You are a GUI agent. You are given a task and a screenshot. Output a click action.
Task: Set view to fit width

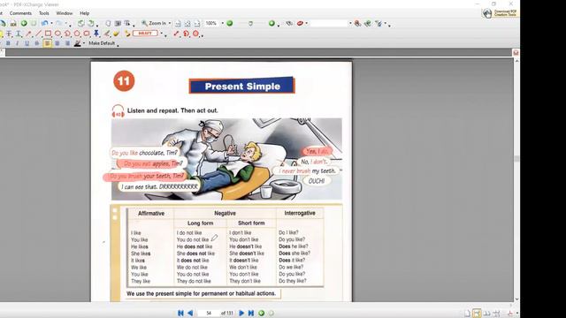(x=196, y=24)
